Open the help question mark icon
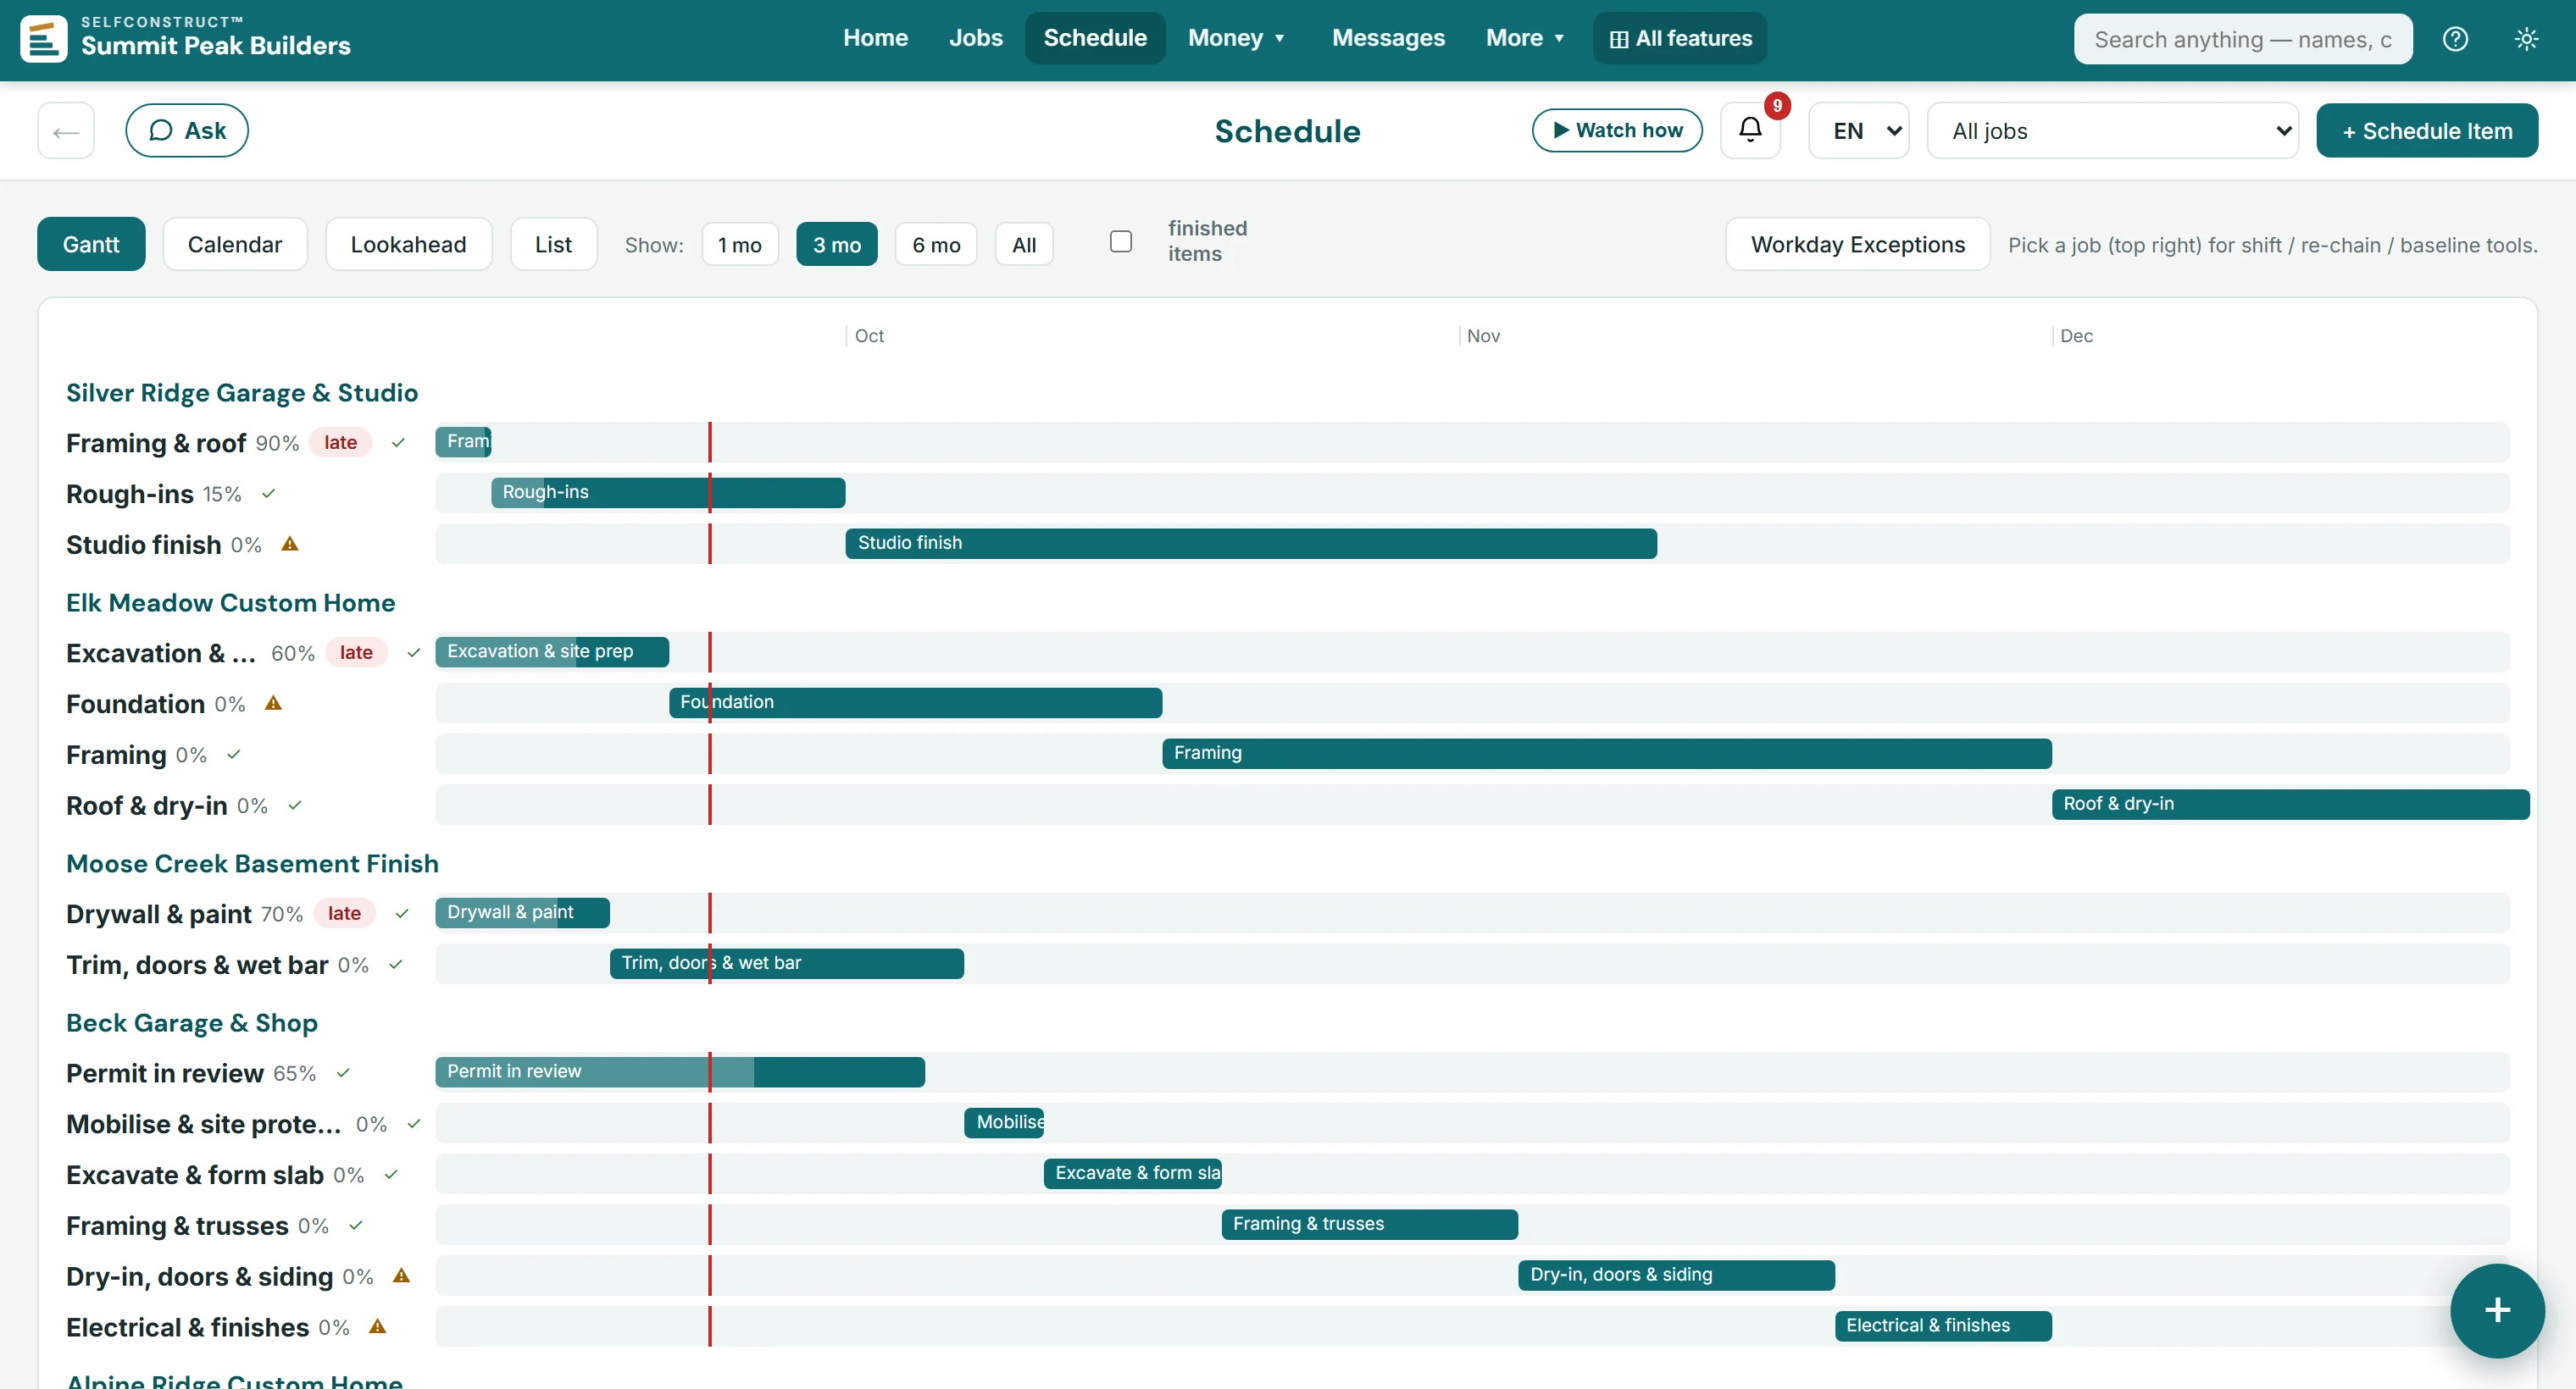Viewport: 2576px width, 1389px height. coord(2455,39)
